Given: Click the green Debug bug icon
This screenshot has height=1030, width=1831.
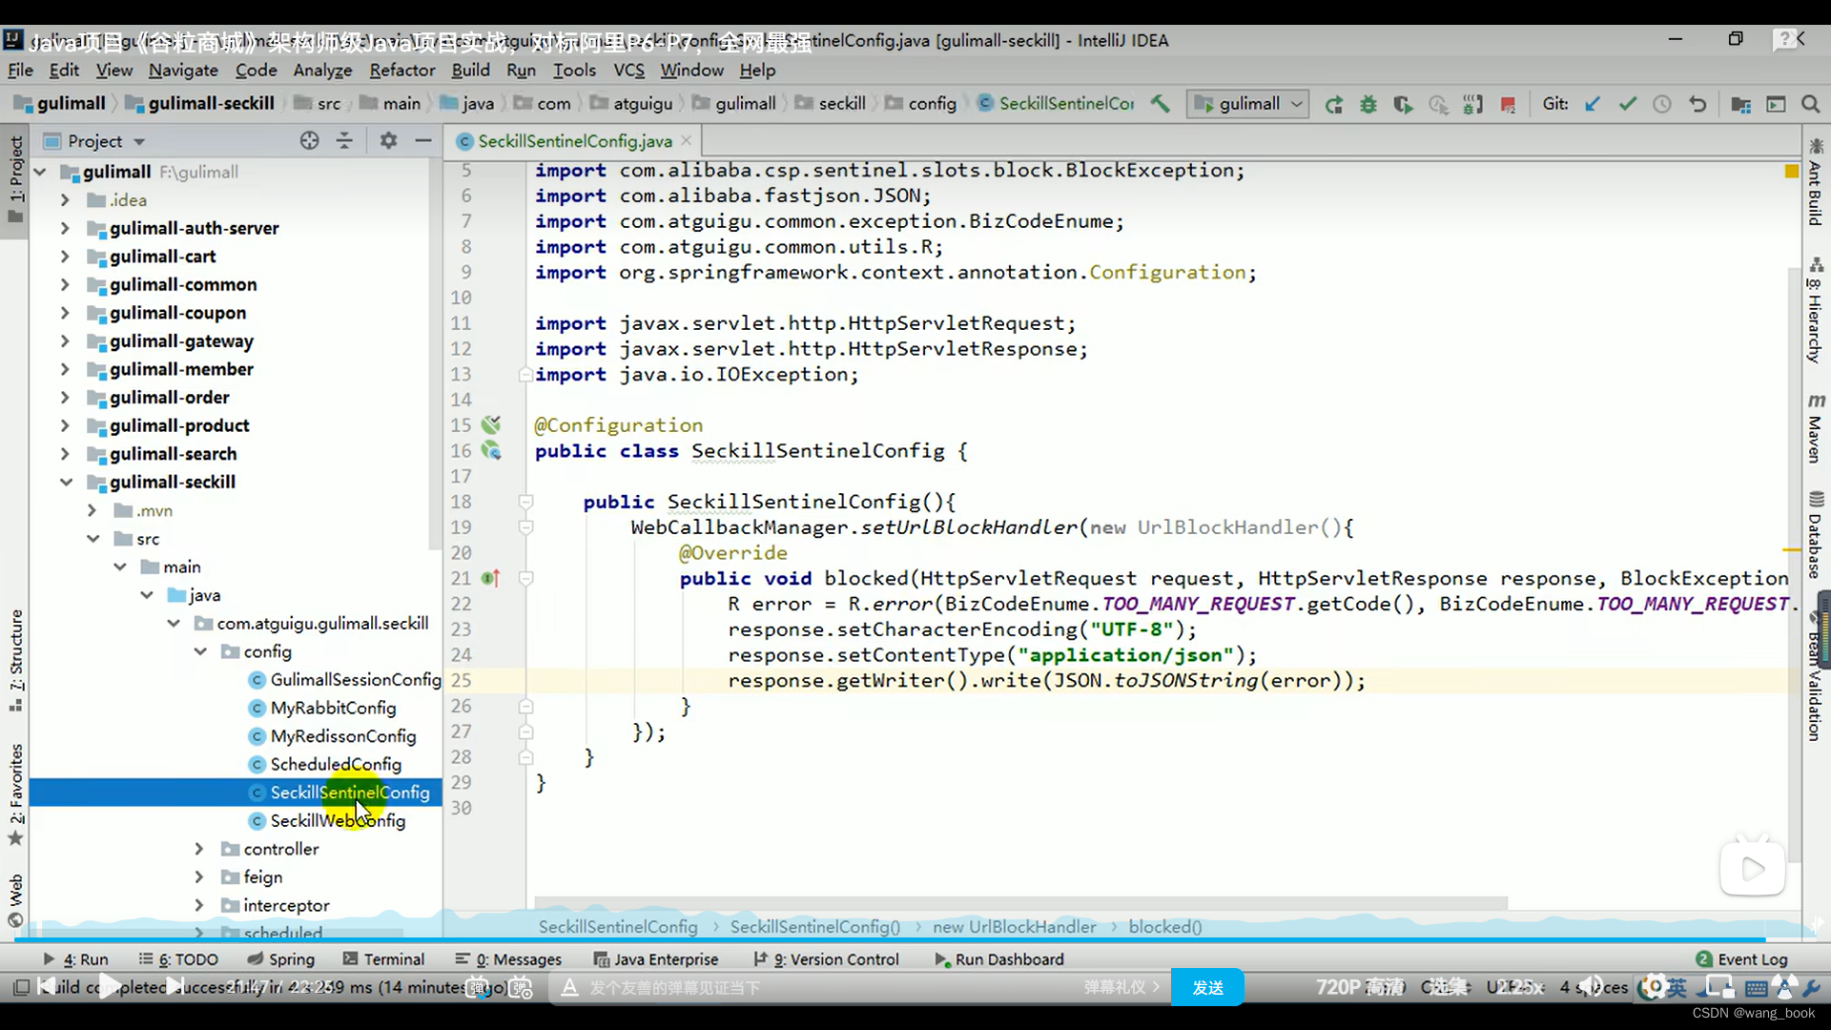Looking at the screenshot, I should point(1368,104).
